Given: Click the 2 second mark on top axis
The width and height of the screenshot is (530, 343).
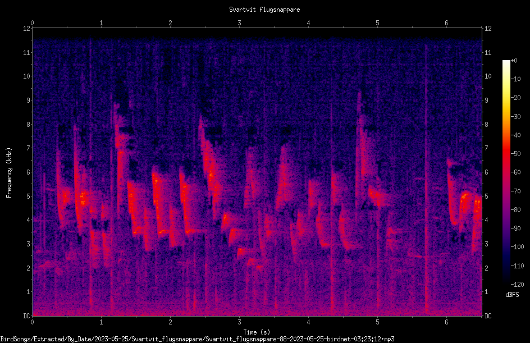Looking at the screenshot, I should click(170, 23).
